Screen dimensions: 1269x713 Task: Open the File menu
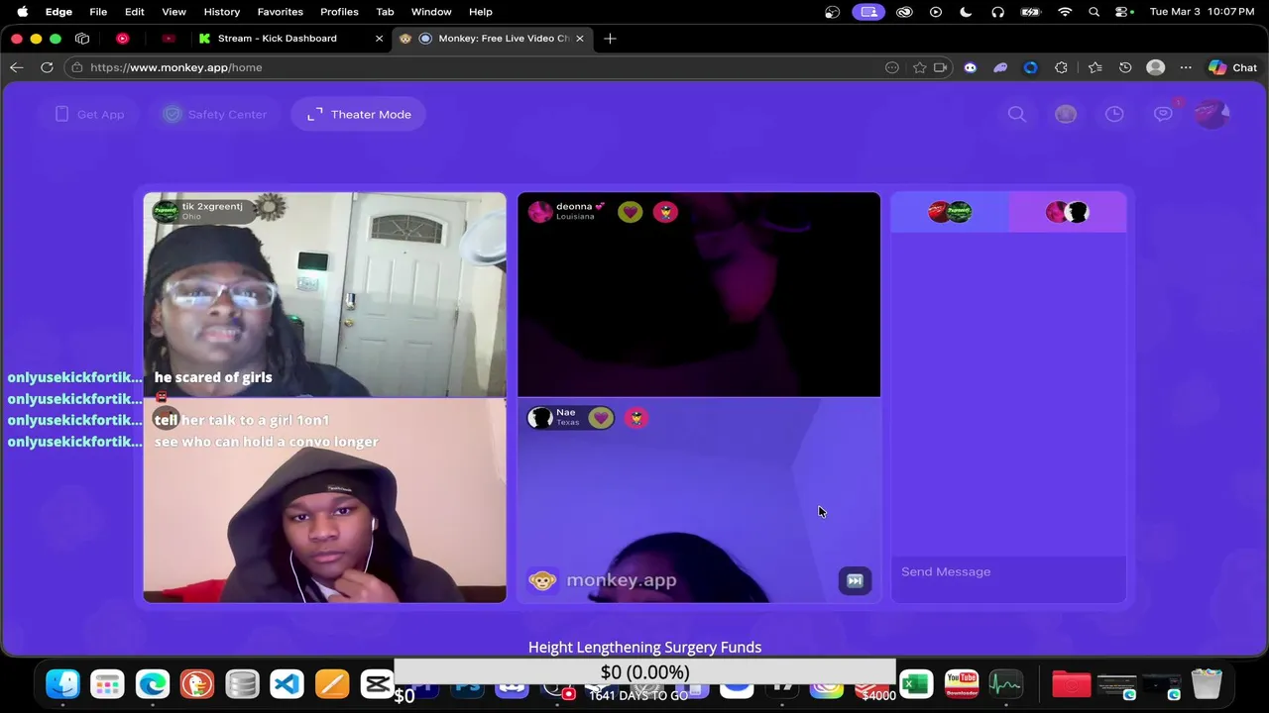[x=98, y=12]
